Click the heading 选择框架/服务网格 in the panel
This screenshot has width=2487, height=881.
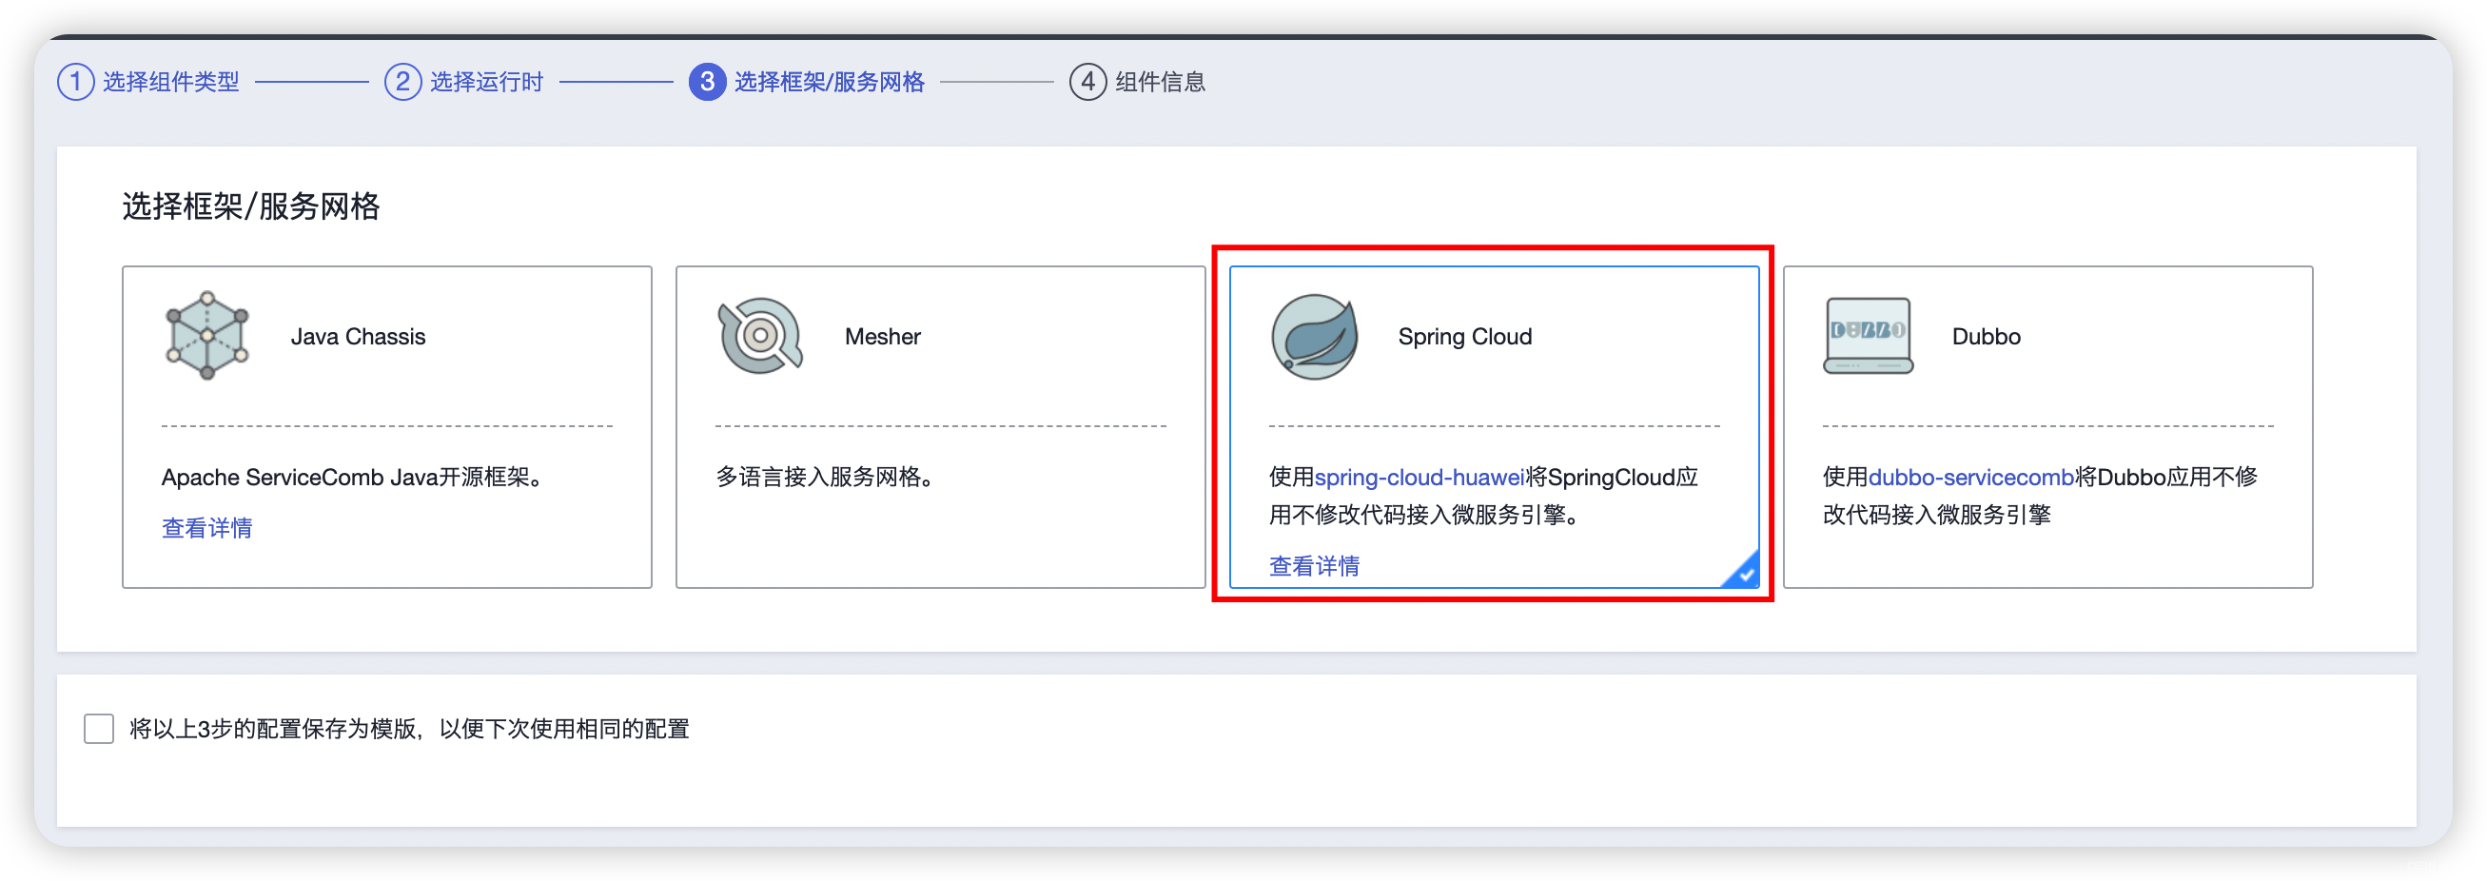click(251, 206)
